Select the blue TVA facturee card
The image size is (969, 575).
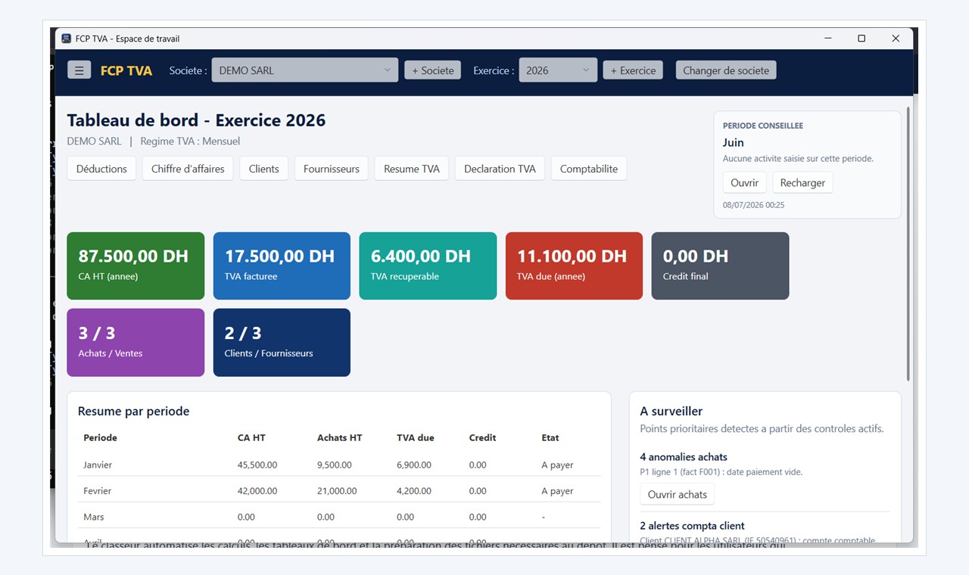pyautogui.click(x=282, y=266)
